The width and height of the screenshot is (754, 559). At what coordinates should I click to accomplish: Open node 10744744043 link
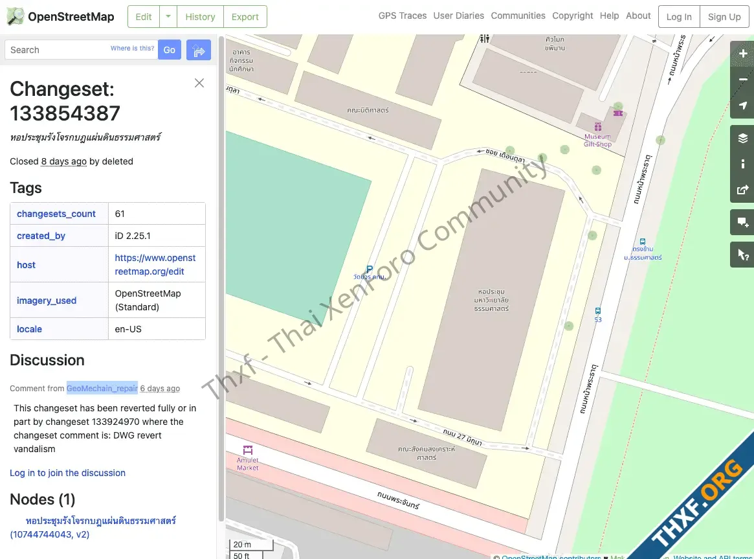pos(93,527)
